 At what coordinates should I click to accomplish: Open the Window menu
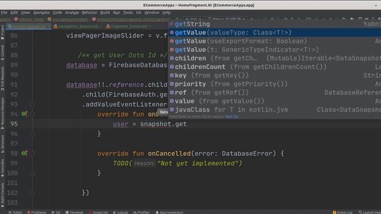[x=152, y=12]
